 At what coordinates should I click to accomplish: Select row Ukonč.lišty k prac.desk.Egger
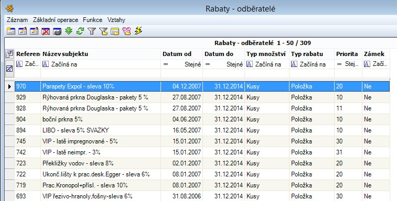202,174
